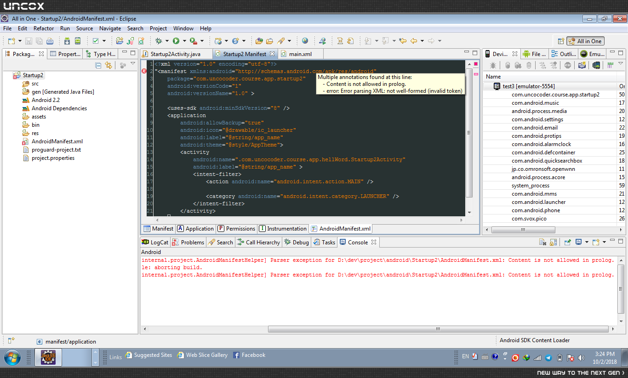Toggle Link with Editor in Package Explorer

[108, 66]
